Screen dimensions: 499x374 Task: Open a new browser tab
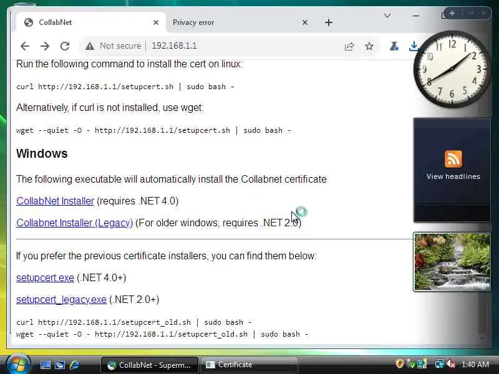pos(329,22)
